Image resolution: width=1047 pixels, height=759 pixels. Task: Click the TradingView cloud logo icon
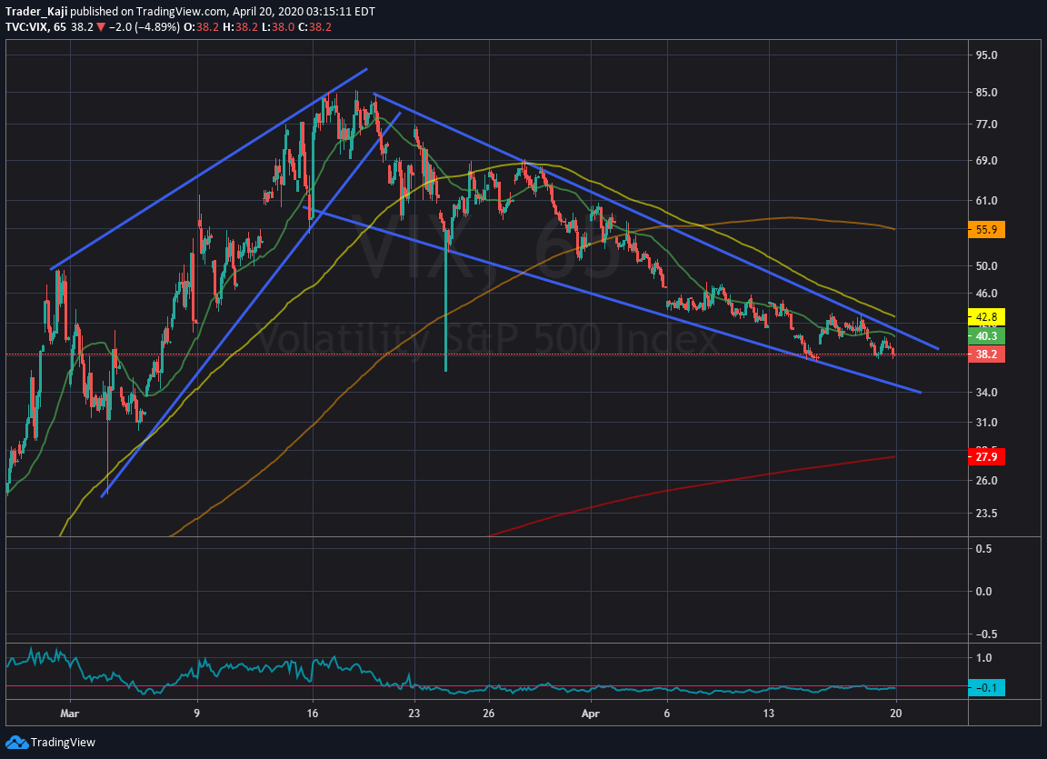pyautogui.click(x=16, y=743)
